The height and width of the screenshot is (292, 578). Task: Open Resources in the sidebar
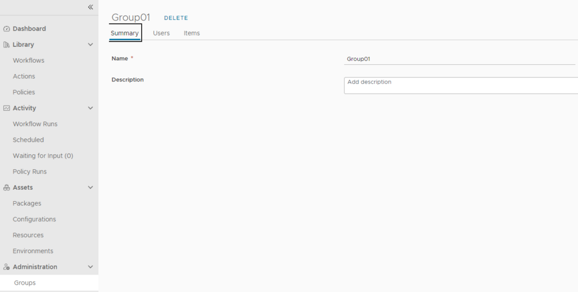pos(28,235)
